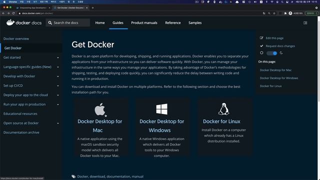Jump to Docker Desktop for Mac in On this page
The width and height of the screenshot is (320, 180).
(x=275, y=70)
